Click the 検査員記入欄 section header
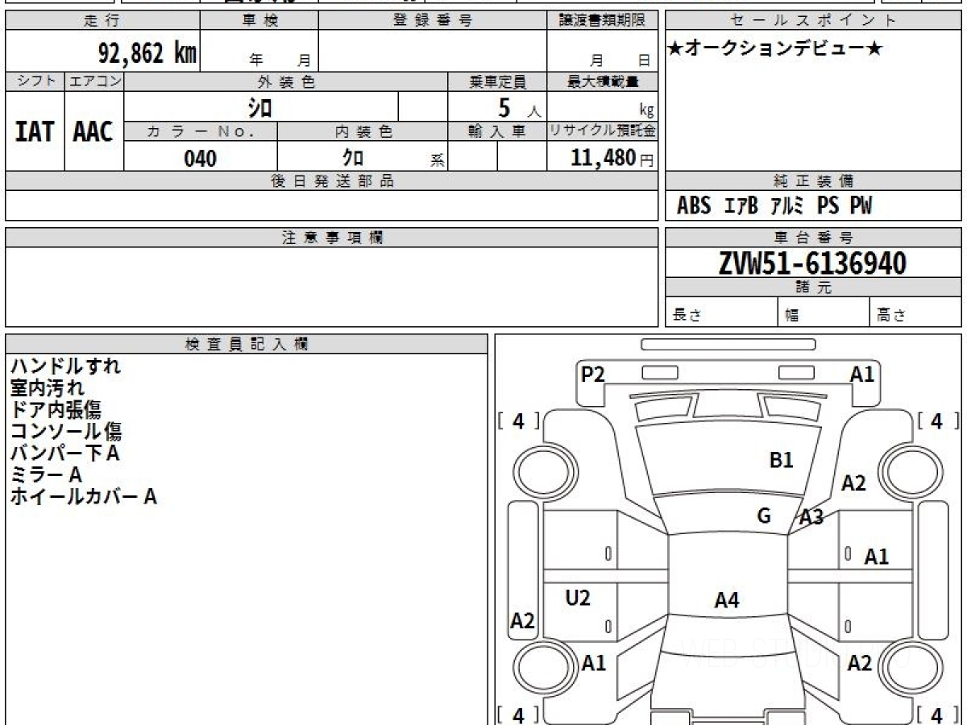 (x=247, y=344)
